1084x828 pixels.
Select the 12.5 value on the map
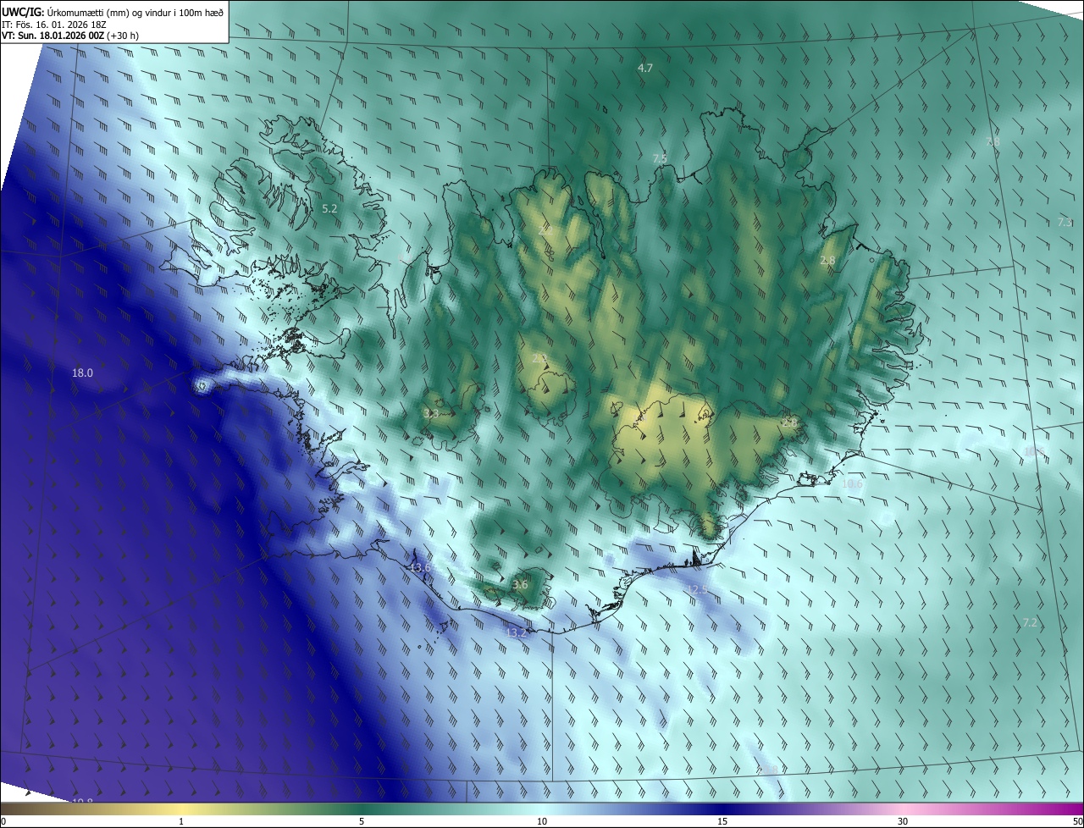(697, 589)
